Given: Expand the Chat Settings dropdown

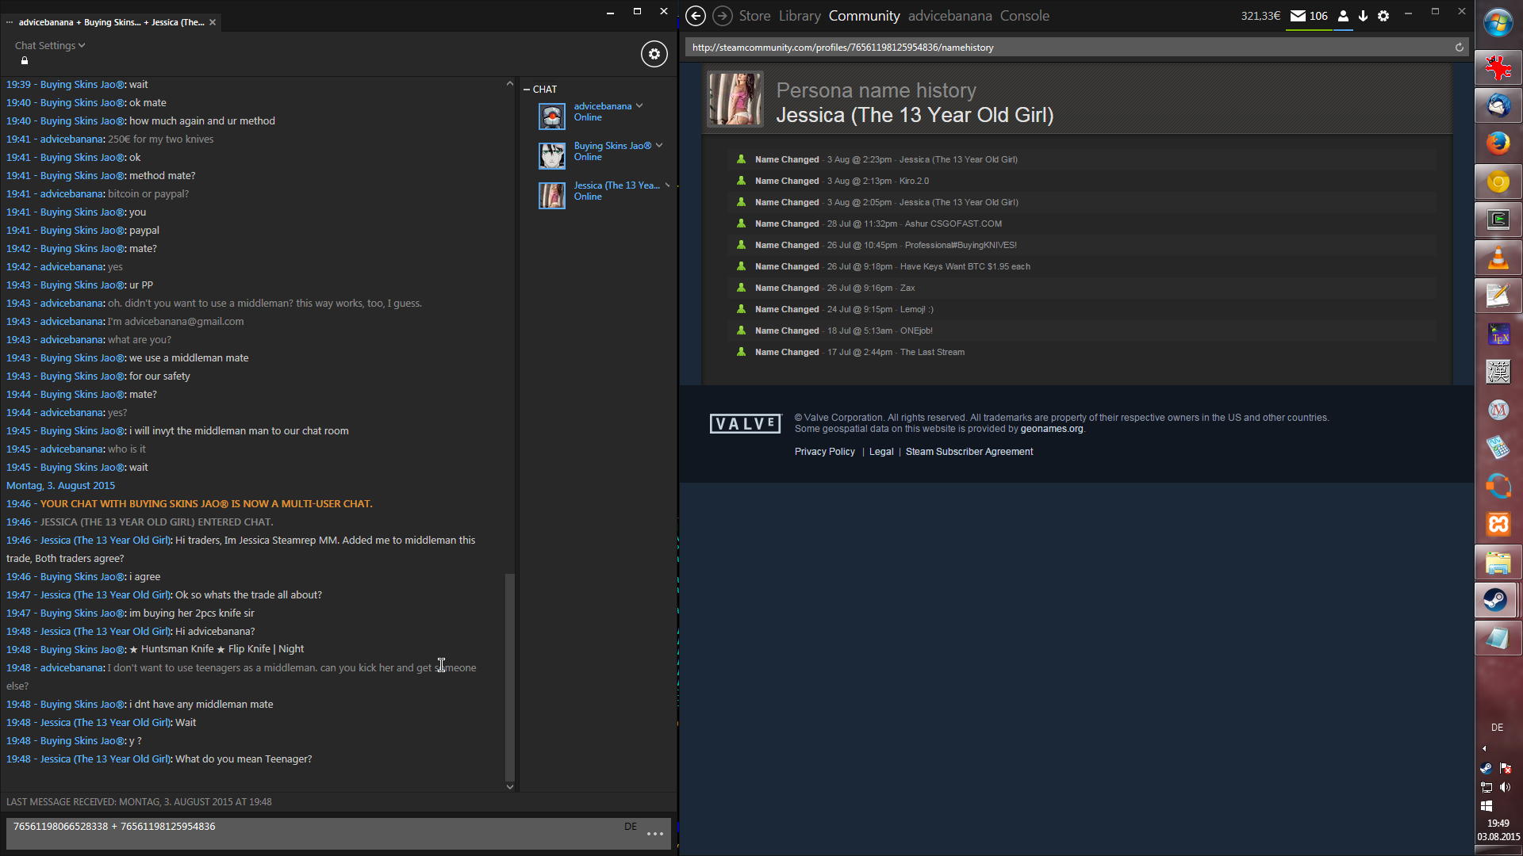Looking at the screenshot, I should tap(49, 46).
